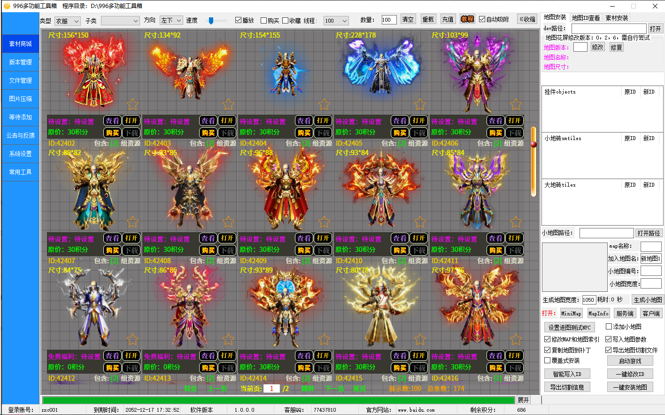Favorite the star on item ID:42405

[x=420, y=104]
